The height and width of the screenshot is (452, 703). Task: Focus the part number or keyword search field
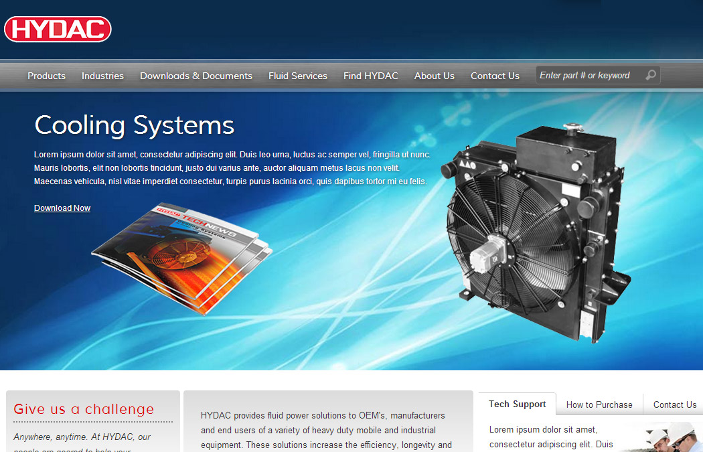(589, 76)
